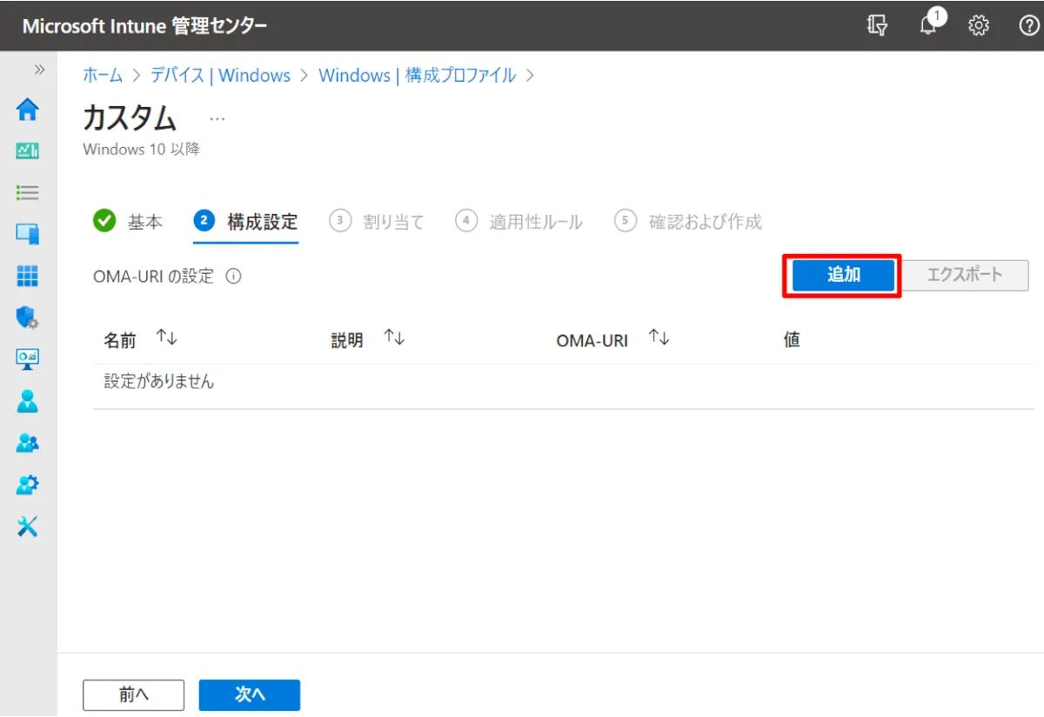Open the Dashboard chart icon in sidebar
Viewport: 1044px width, 717px height.
[28, 151]
